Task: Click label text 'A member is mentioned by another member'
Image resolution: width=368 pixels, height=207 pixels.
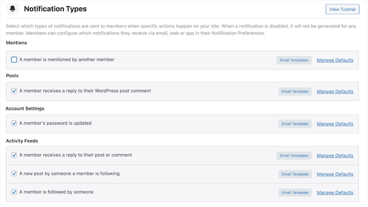Action: tap(67, 60)
